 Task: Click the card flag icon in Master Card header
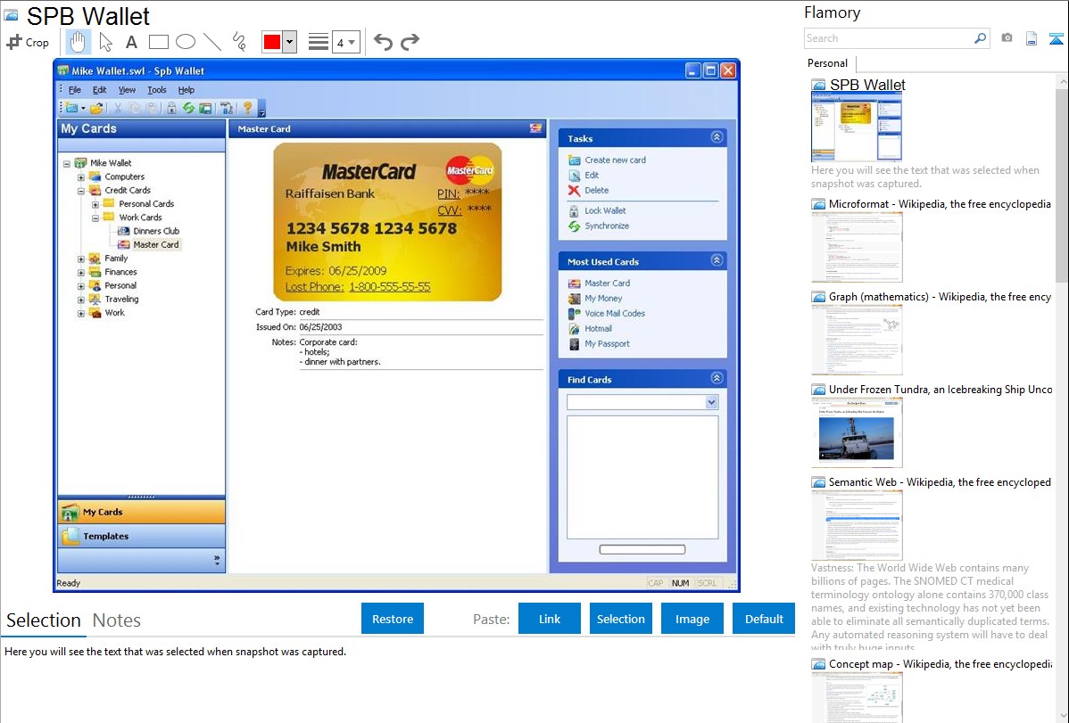[x=536, y=128]
